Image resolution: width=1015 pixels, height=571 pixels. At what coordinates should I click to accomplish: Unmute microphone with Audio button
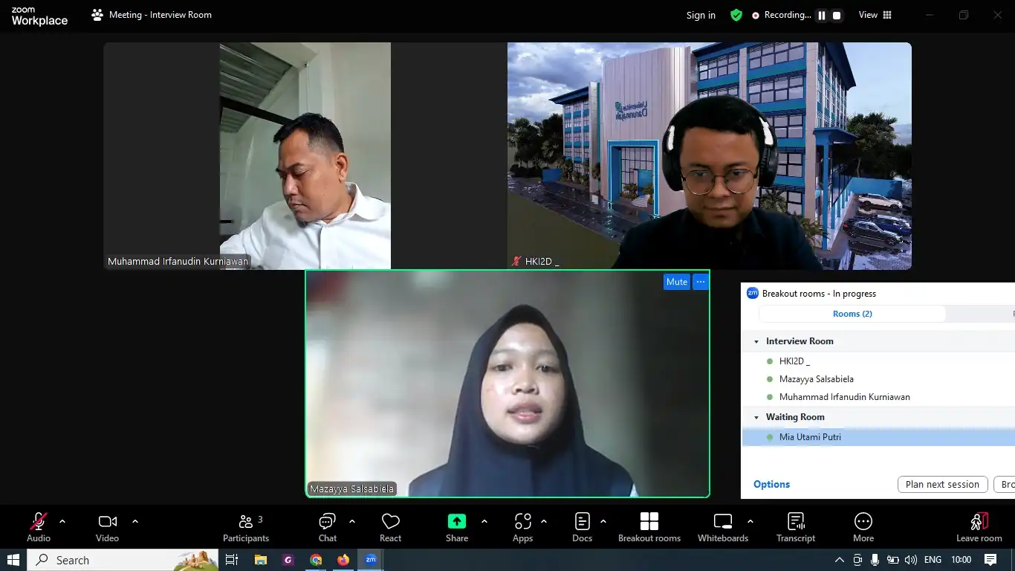[39, 527]
